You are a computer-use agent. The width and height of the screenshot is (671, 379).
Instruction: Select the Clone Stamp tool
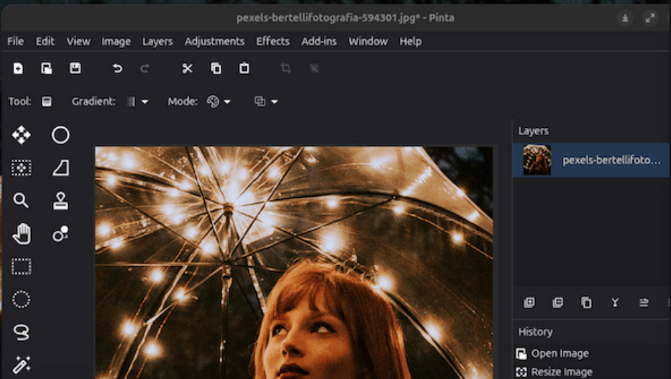60,200
